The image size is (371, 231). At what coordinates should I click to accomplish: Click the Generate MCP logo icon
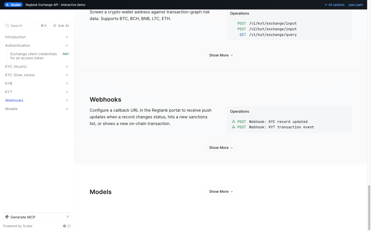click(x=7, y=217)
